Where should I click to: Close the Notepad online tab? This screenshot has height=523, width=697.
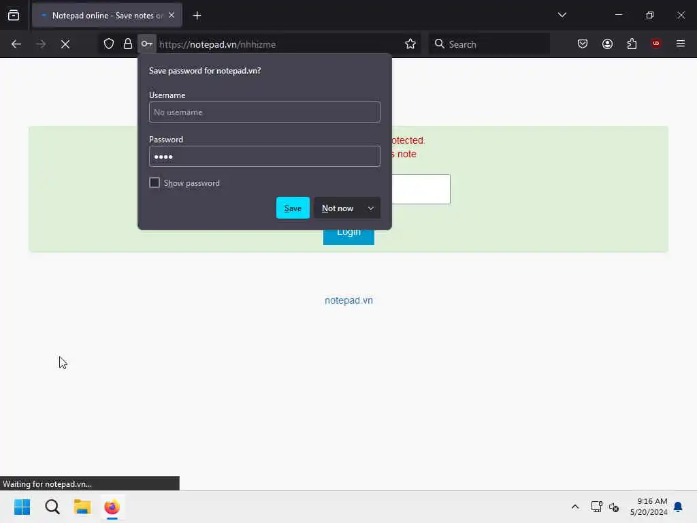point(172,15)
